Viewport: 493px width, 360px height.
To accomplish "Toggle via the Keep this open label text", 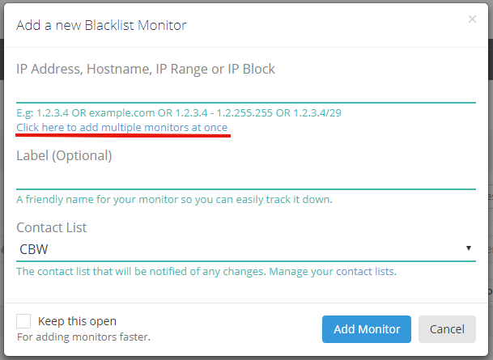I will [77, 321].
